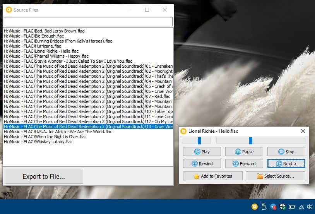Select Burning Bridges (From Kelly's Heroes).flac
Image resolution: width=315 pixels, height=214 pixels.
pyautogui.click(x=88, y=41)
